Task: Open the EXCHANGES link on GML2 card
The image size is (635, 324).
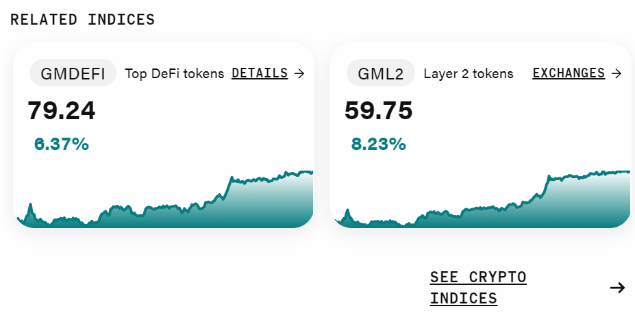Action: tap(569, 73)
